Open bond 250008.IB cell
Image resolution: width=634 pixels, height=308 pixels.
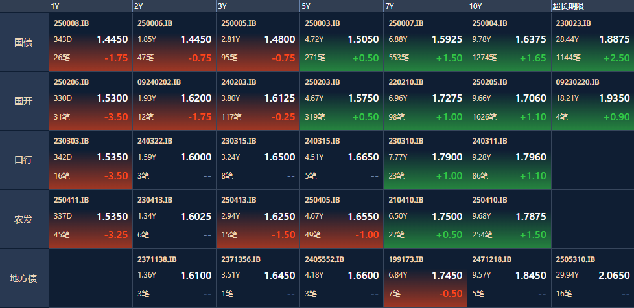tap(91, 42)
